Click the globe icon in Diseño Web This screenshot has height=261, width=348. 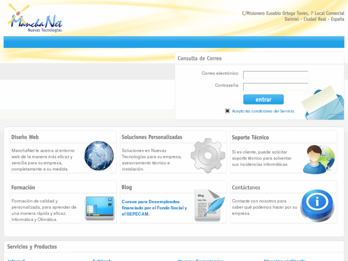pos(99,156)
